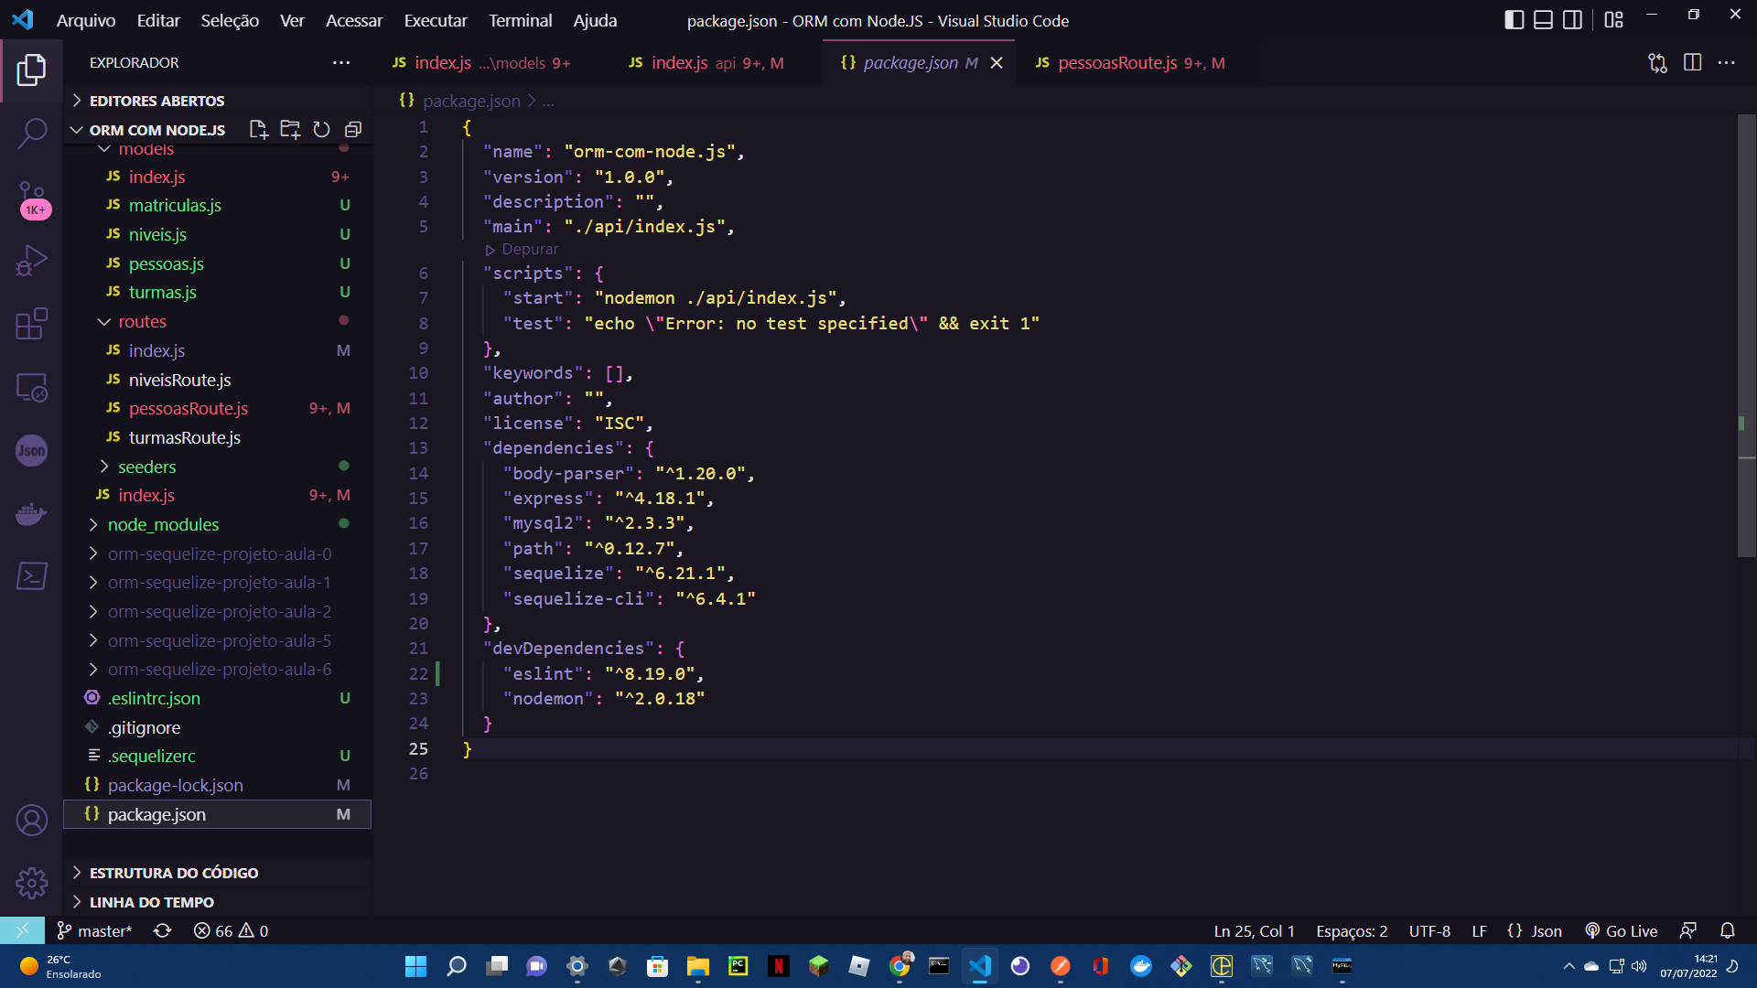Start Go Live server
Viewport: 1757px width, 988px height.
tap(1621, 930)
